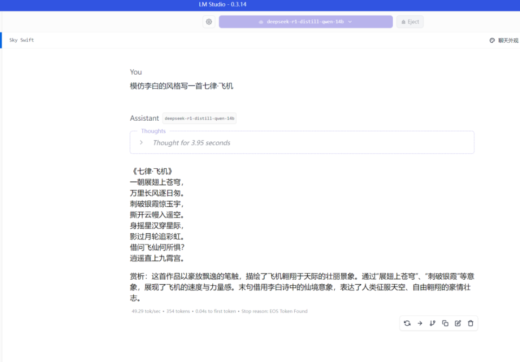Click the 49.29 tok/sec statistics text
The height and width of the screenshot is (362, 520).
tap(146, 311)
